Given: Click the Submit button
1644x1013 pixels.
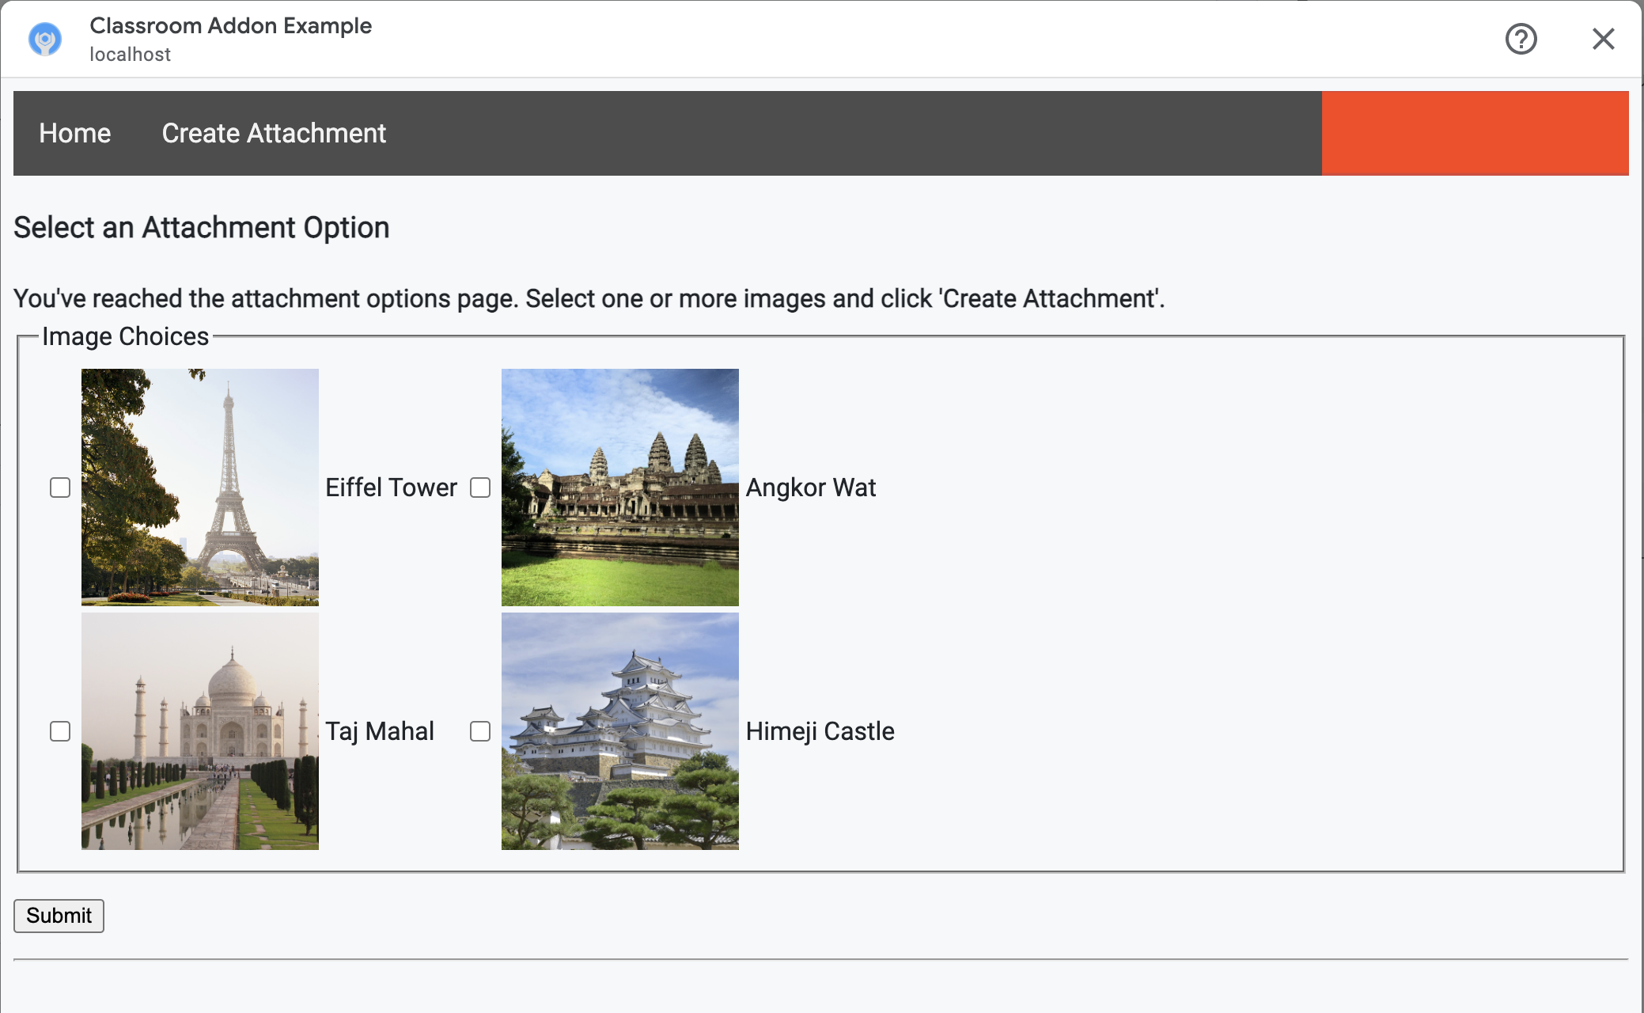Looking at the screenshot, I should [x=59, y=916].
